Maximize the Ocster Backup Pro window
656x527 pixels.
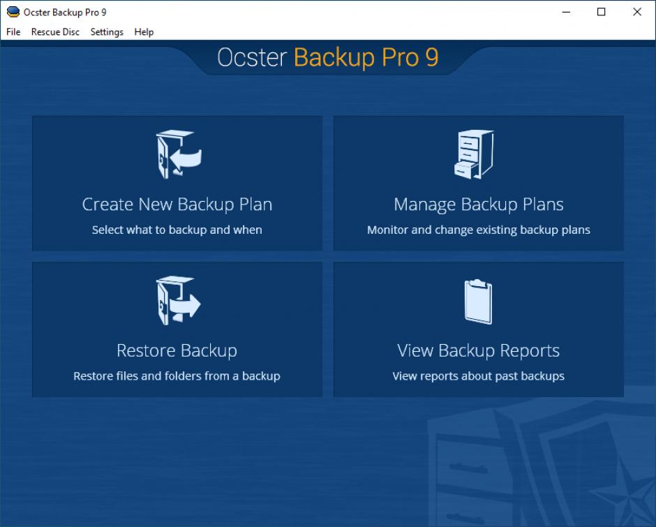(601, 12)
